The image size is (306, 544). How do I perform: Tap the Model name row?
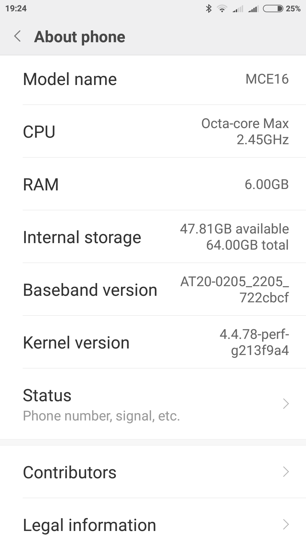[x=153, y=79]
